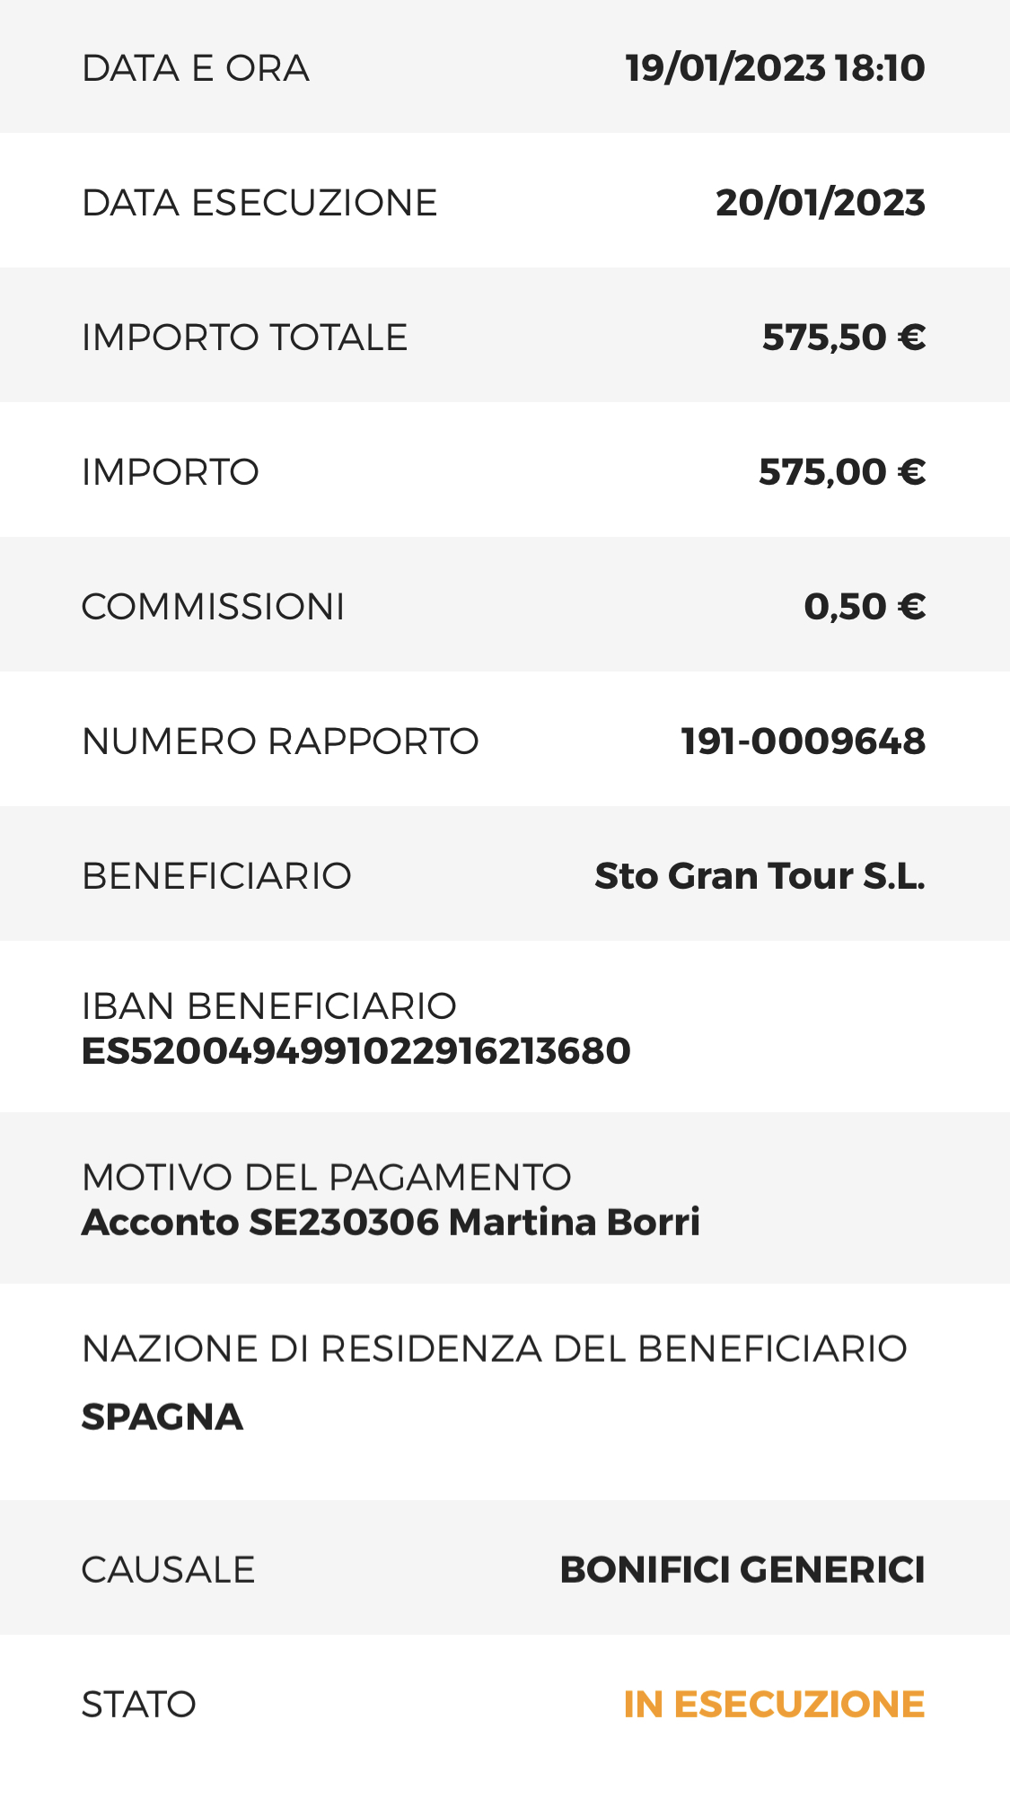Tap the country value SPAGNA
Image resolution: width=1010 pixels, height=1799 pixels.
click(162, 1417)
